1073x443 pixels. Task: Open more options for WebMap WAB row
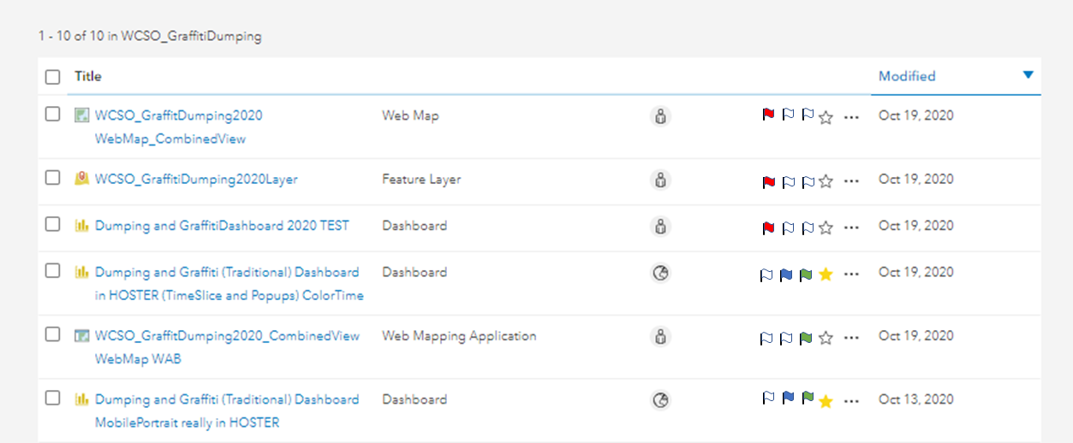point(850,339)
